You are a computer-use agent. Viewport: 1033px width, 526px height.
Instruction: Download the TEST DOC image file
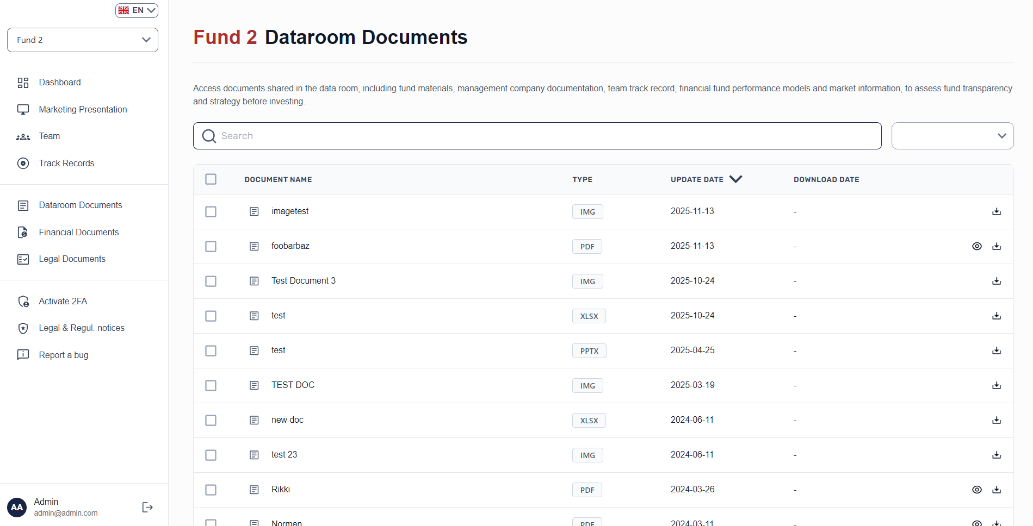996,386
